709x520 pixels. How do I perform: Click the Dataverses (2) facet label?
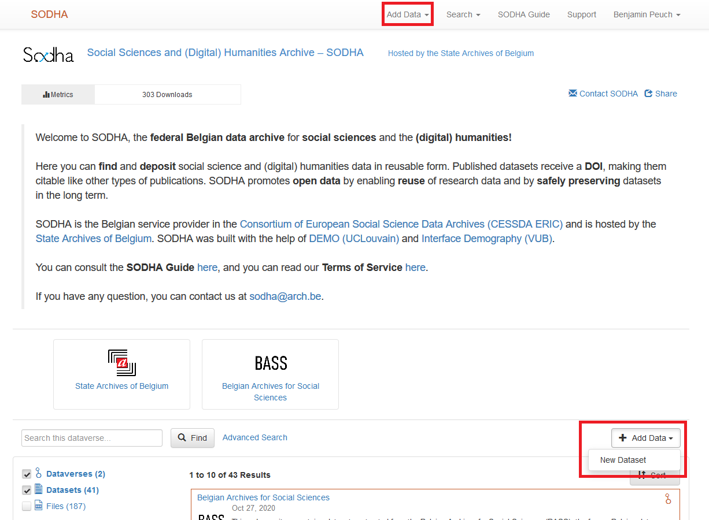coord(76,474)
